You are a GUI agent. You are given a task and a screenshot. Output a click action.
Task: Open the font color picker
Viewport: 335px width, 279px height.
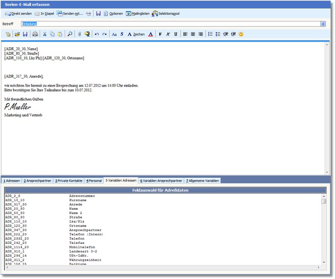[x=150, y=34]
